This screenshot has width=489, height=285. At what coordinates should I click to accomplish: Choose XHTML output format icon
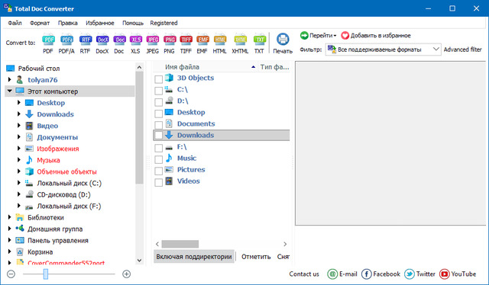click(240, 40)
